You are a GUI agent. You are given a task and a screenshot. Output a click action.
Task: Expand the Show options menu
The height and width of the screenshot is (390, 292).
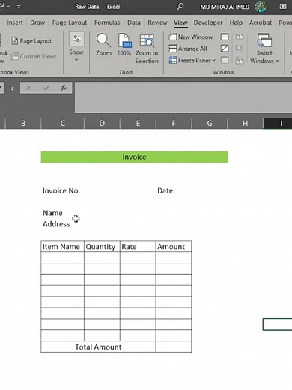click(x=76, y=47)
